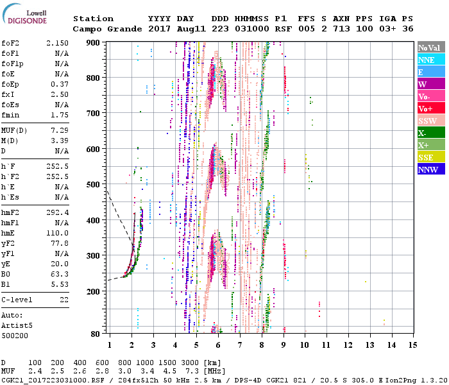449x385 pixels.
Task: Click the MUF(D) value 7.29
Action: [60, 130]
